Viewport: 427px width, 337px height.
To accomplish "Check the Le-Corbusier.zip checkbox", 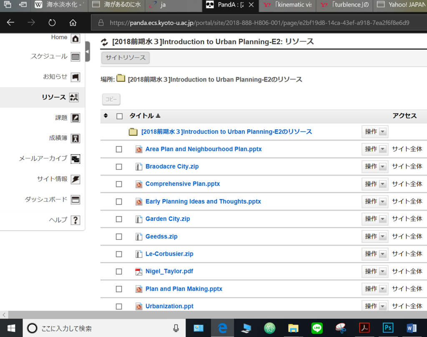I will (x=119, y=254).
